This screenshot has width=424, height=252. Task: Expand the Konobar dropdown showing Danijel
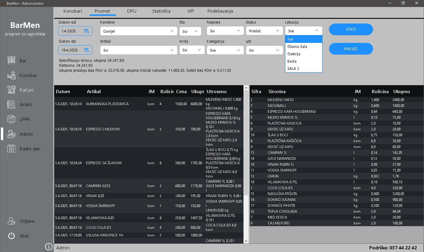click(172, 31)
